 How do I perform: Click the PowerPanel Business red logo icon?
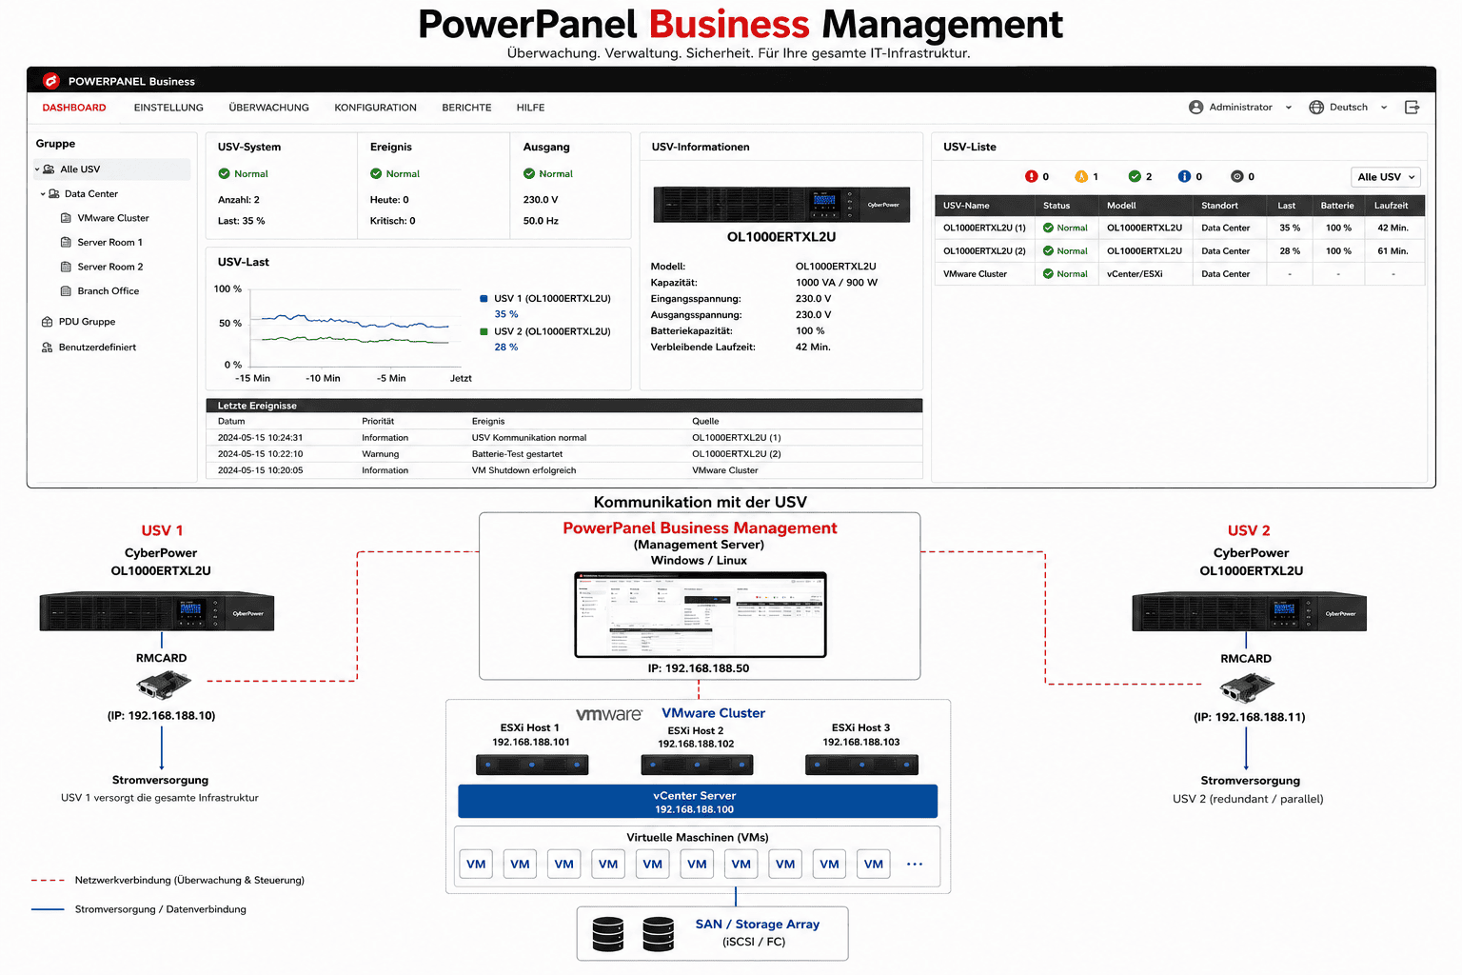click(51, 81)
